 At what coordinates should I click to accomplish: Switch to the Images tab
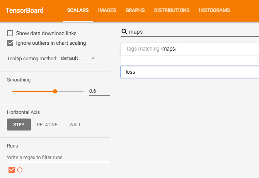[107, 10]
